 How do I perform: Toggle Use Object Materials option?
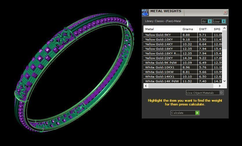205,93
